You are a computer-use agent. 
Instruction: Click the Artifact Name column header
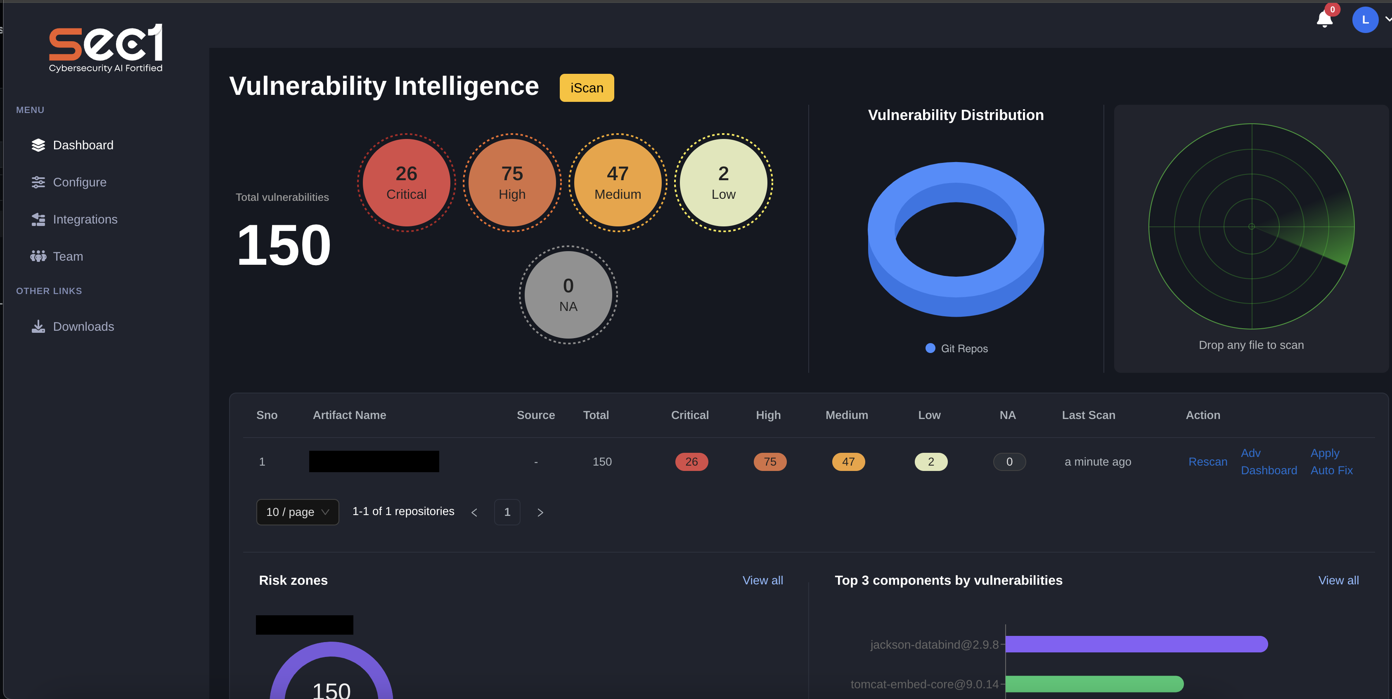pos(349,416)
